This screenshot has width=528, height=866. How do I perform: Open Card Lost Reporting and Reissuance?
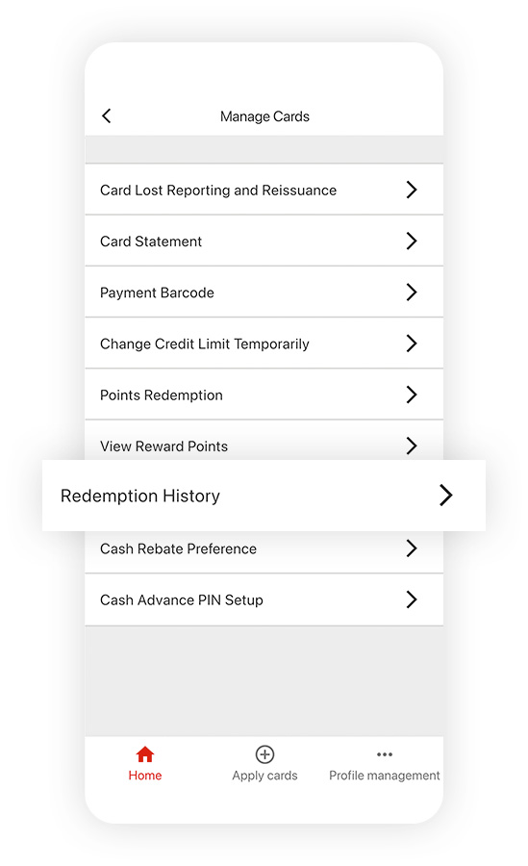tap(264, 190)
